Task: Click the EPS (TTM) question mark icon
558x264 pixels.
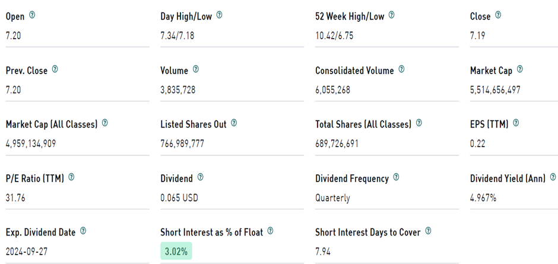Action: tap(515, 123)
